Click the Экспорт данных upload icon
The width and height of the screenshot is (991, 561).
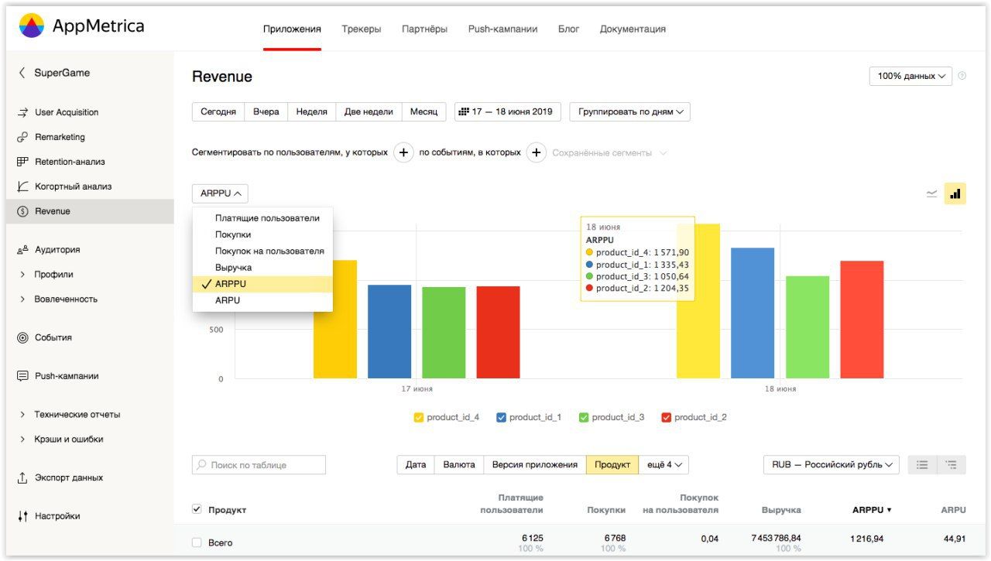(x=22, y=477)
